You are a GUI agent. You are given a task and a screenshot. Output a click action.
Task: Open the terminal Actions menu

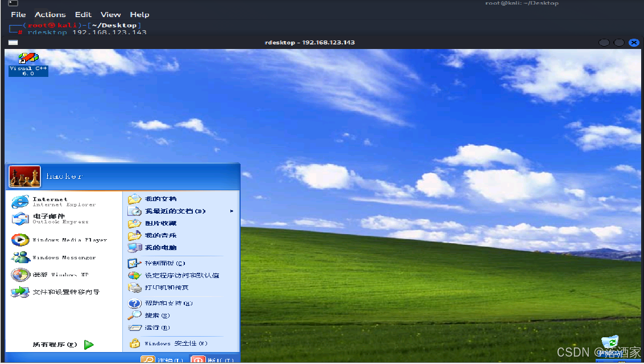pos(50,14)
